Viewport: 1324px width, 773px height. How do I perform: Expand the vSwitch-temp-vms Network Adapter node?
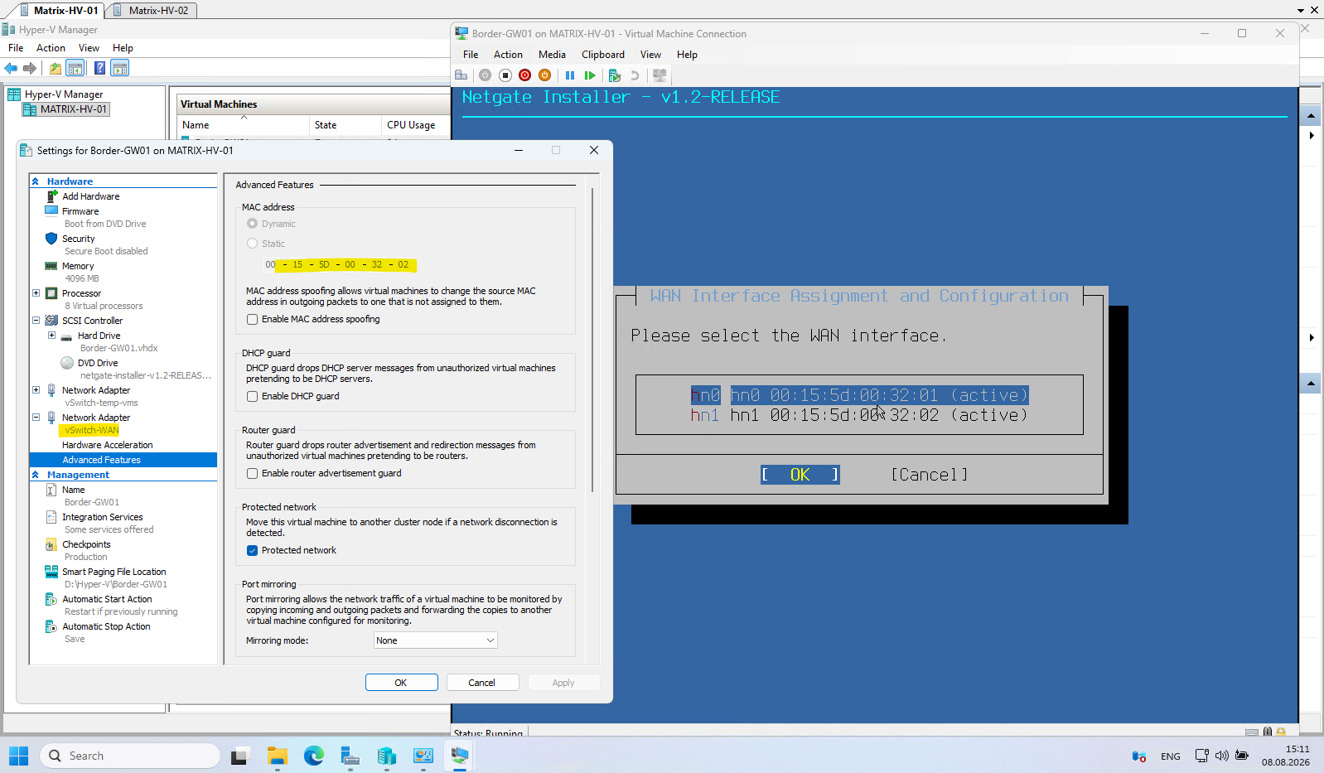point(36,390)
